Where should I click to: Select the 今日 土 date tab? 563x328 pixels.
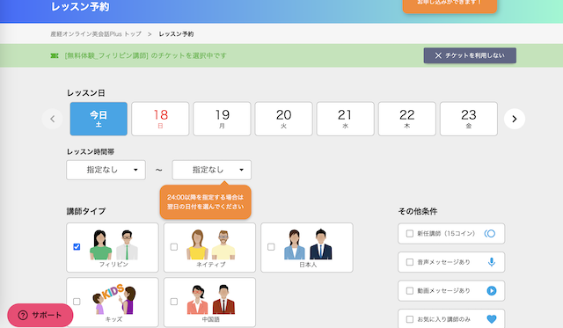[x=99, y=119]
